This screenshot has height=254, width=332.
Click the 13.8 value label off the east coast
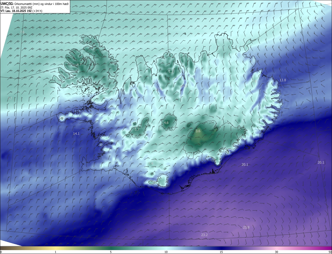point(283,80)
